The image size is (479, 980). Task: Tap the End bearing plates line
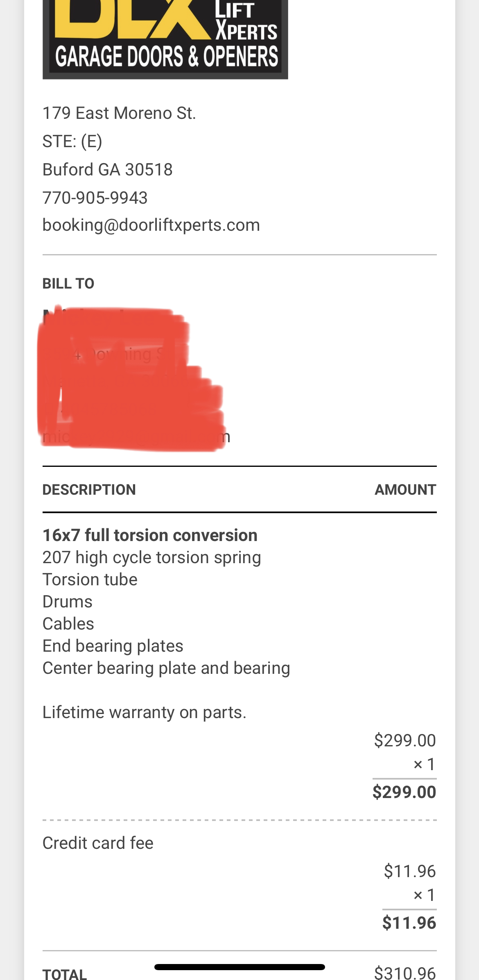(113, 646)
